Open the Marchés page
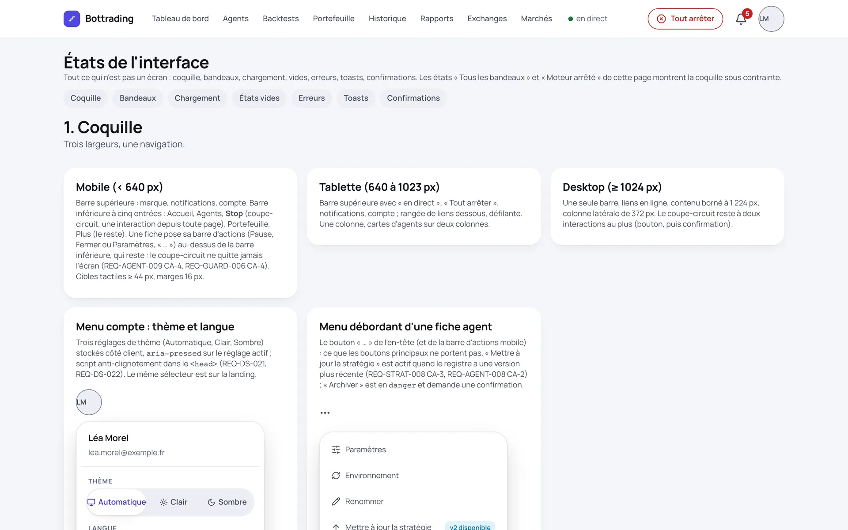Screen dimensions: 848x530 click(537, 19)
